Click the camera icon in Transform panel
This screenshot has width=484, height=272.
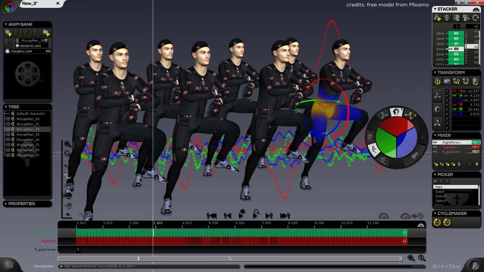tap(447, 81)
